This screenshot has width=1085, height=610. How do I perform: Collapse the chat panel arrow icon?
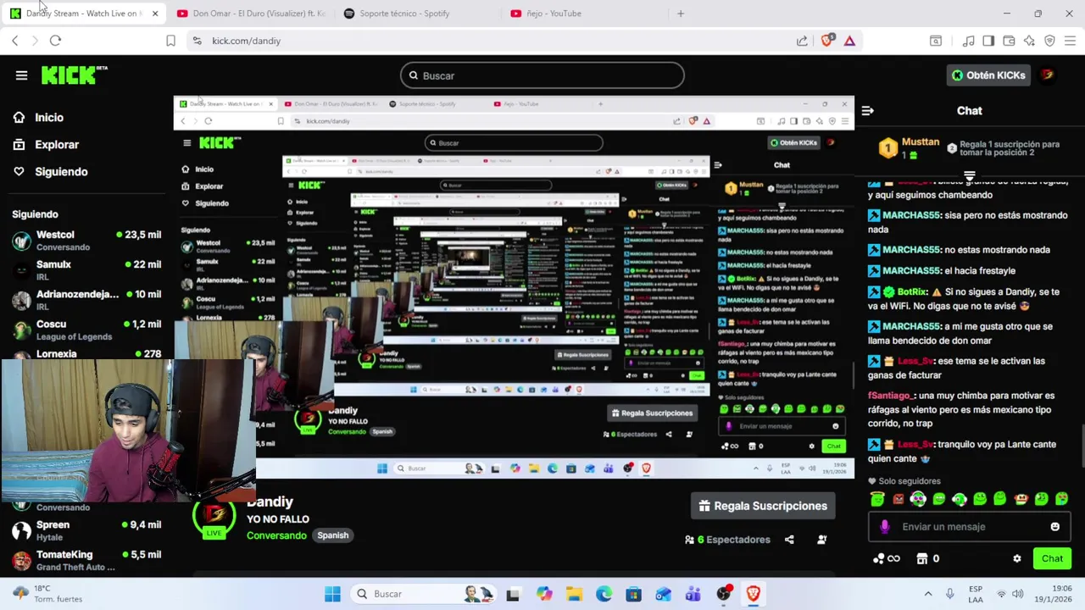(867, 111)
